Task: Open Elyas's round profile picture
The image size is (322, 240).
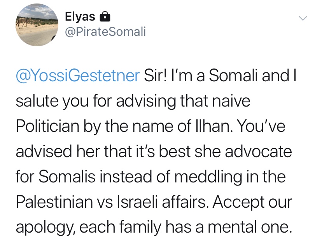Action: pos(37,25)
